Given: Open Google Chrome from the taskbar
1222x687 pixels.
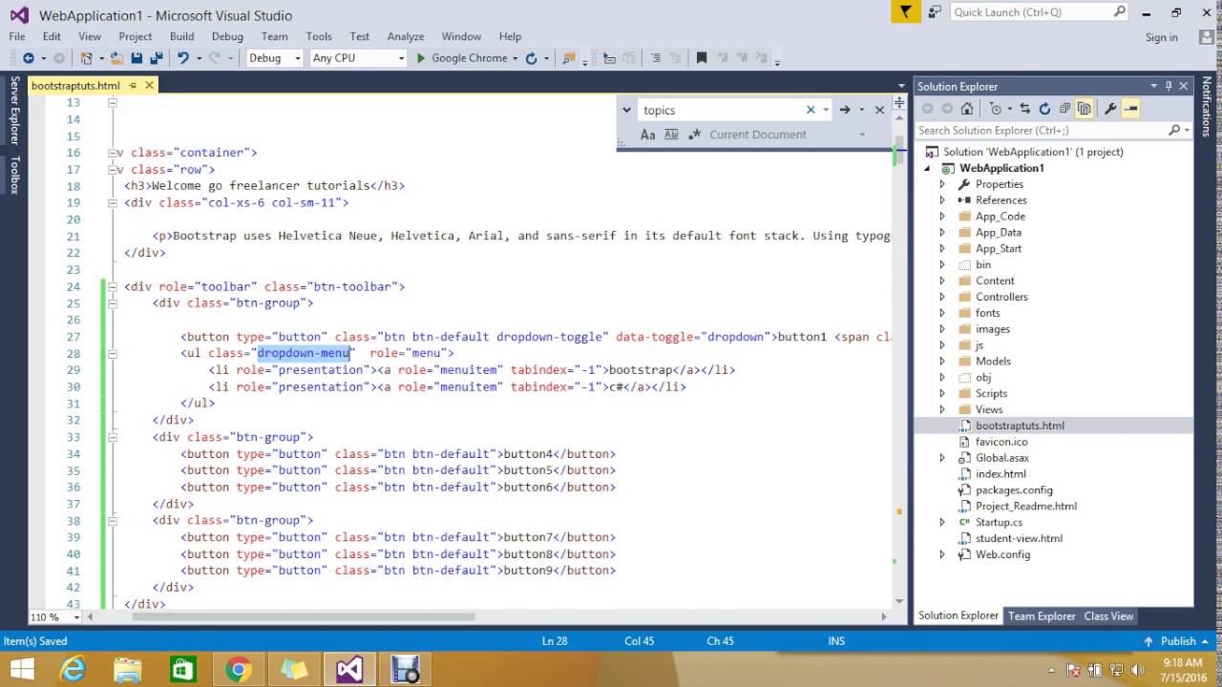Looking at the screenshot, I should pos(239,670).
